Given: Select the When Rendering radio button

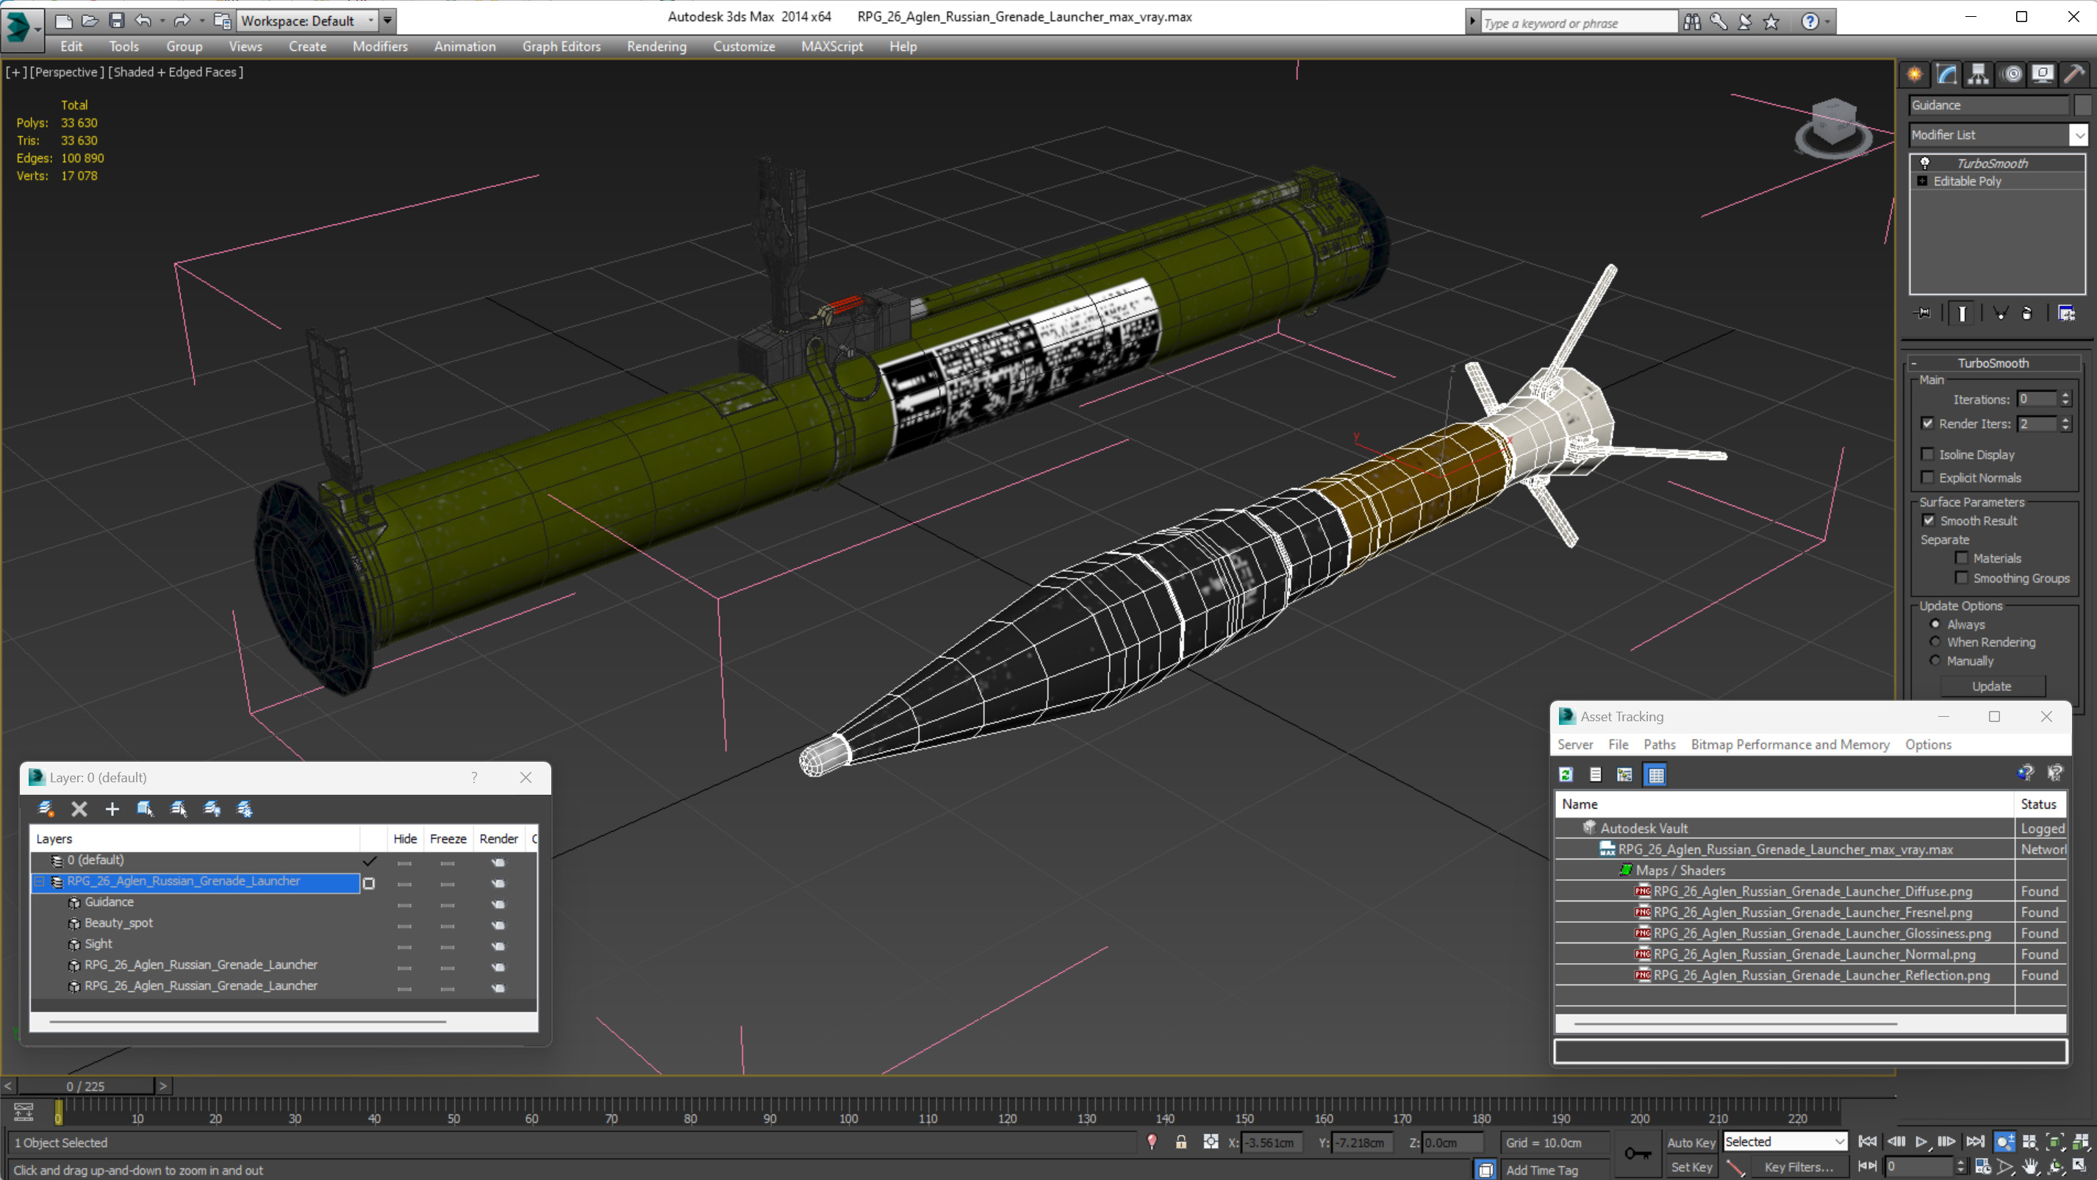Looking at the screenshot, I should click(x=1935, y=642).
